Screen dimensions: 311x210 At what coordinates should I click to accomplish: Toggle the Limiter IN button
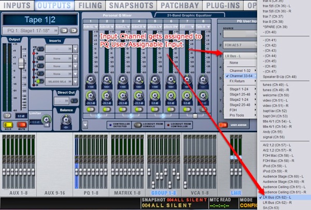click(47, 125)
